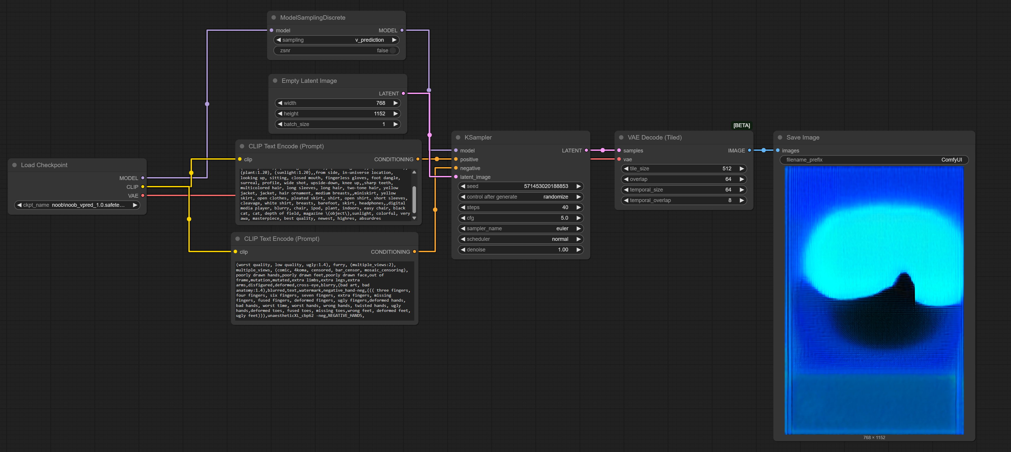Click the MODEL output port on ModelSamplingDiscrete
Screen dimensions: 1011x452
402,30
